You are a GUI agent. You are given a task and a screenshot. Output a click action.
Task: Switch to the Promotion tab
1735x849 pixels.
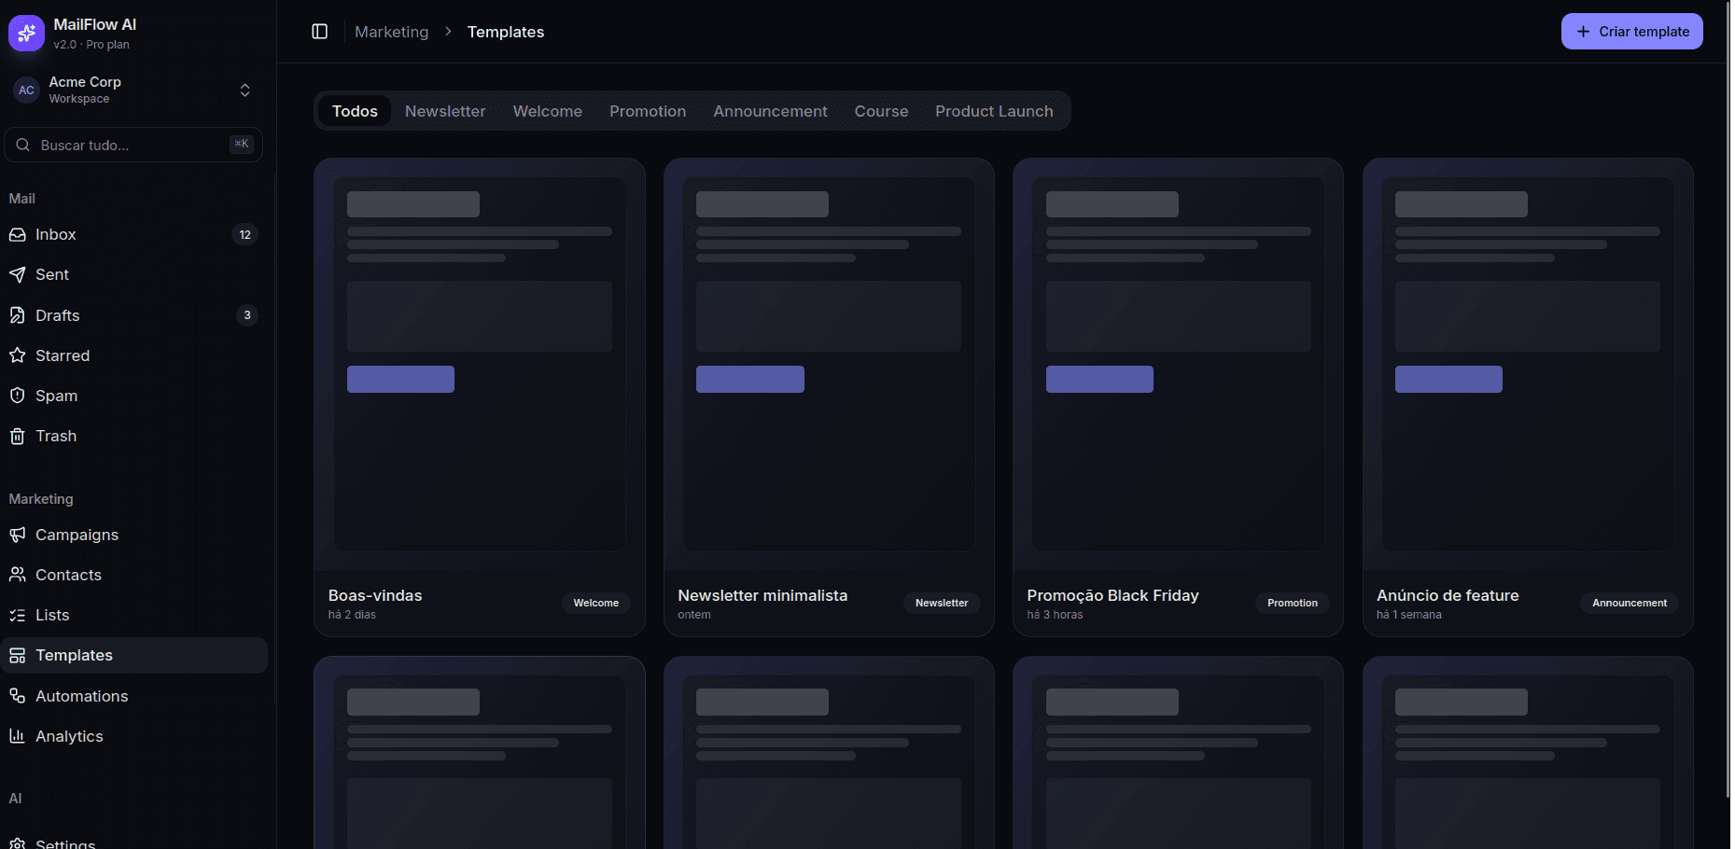(648, 111)
